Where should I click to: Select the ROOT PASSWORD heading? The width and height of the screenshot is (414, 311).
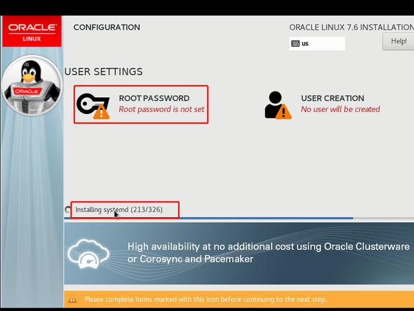click(154, 98)
